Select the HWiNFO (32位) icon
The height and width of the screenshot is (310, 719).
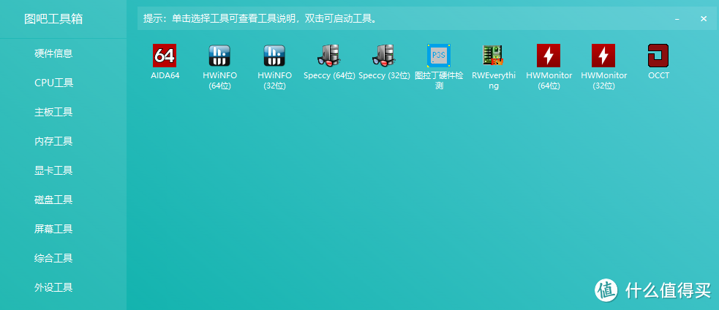(x=274, y=56)
